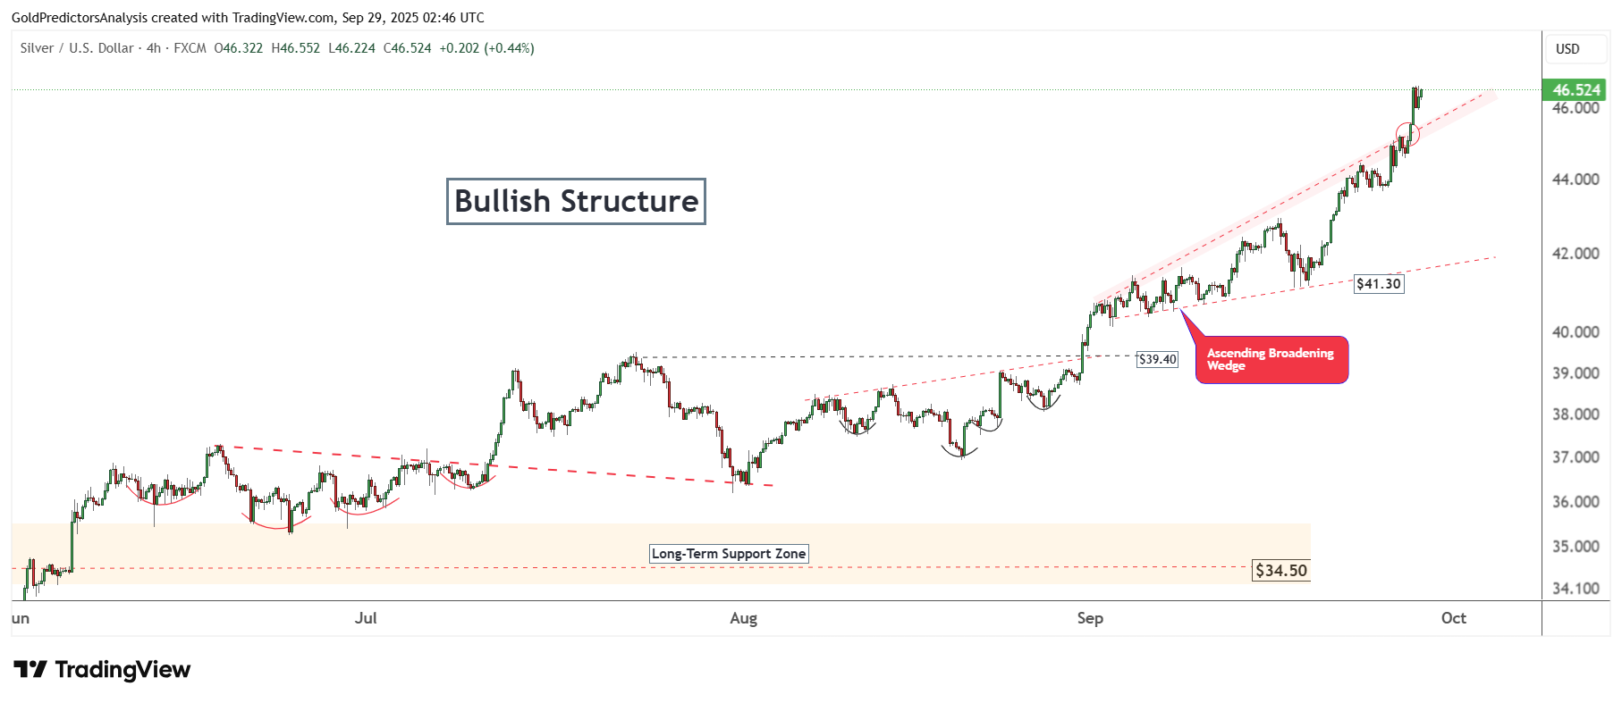Screen dimensions: 1622x703
Task: Click the green 46.524 current price label
Action: point(1576,90)
